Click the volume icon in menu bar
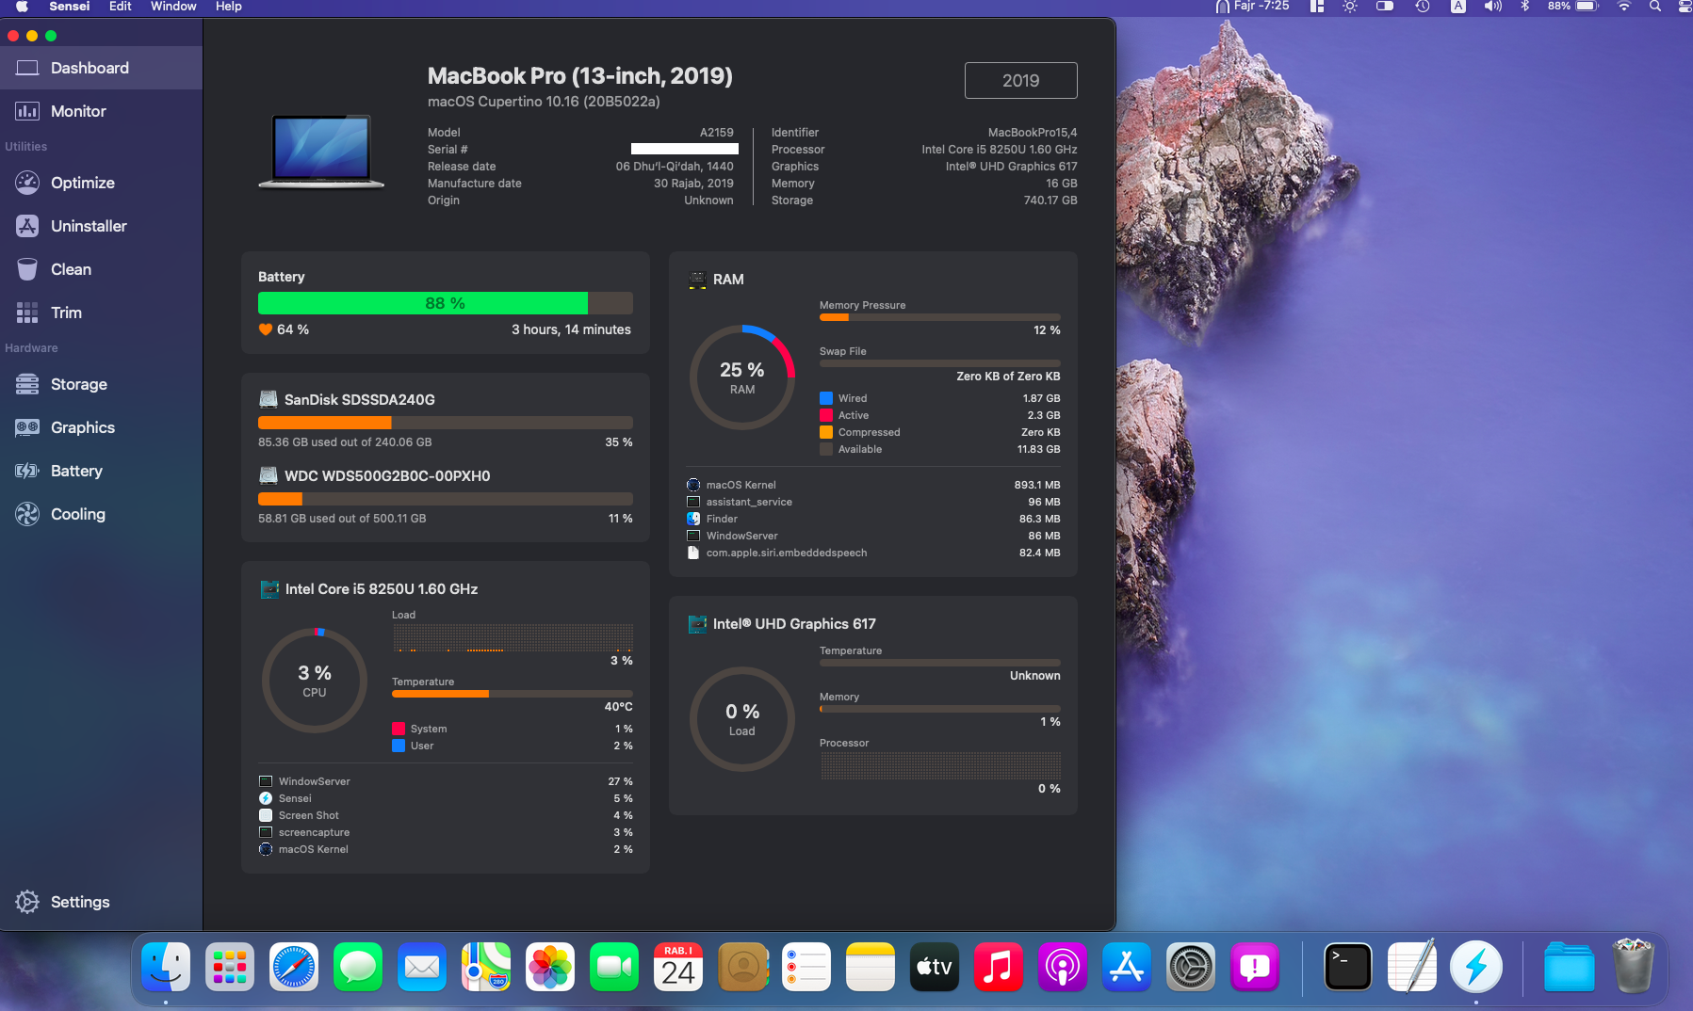Screen dimensions: 1693x1011 click(1492, 7)
